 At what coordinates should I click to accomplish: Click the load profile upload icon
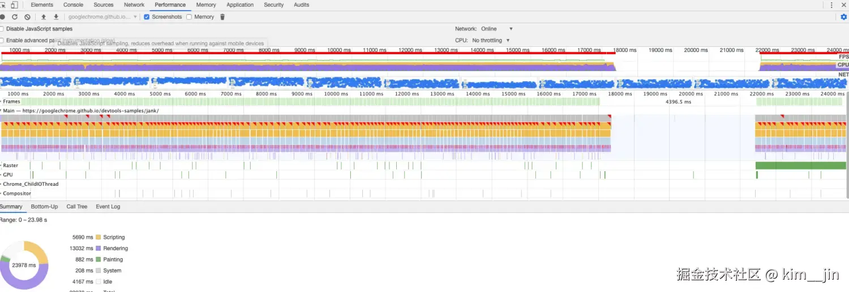click(44, 17)
